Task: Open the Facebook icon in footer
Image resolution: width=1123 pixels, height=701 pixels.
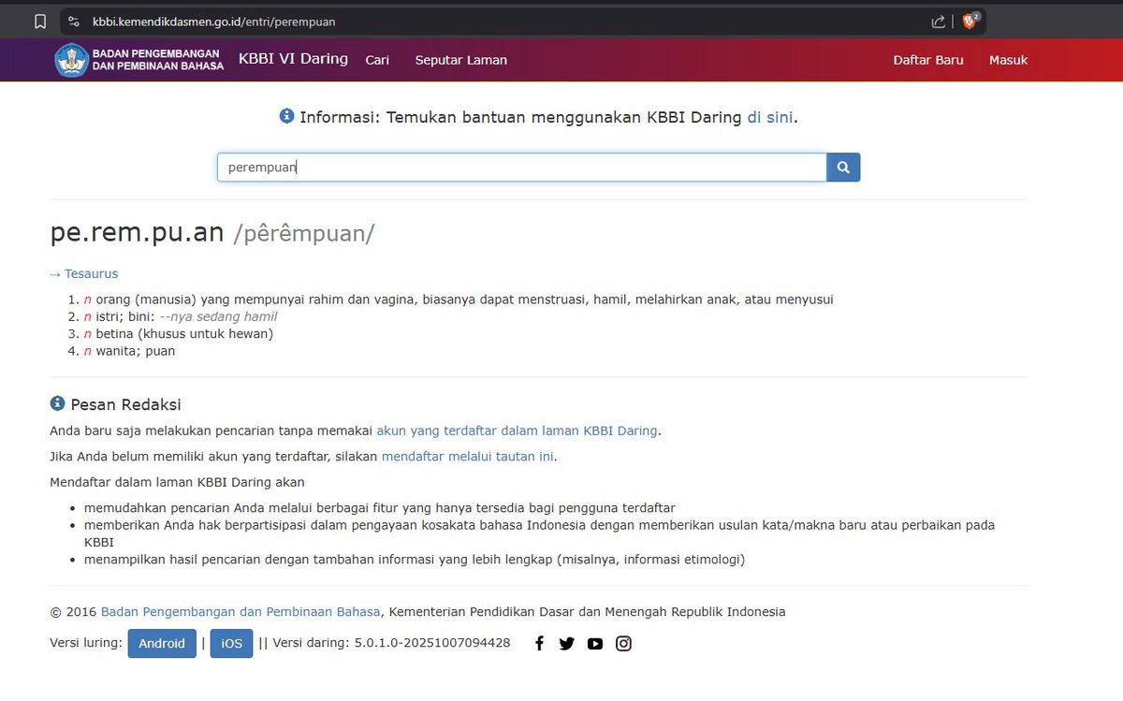Action: 539,643
